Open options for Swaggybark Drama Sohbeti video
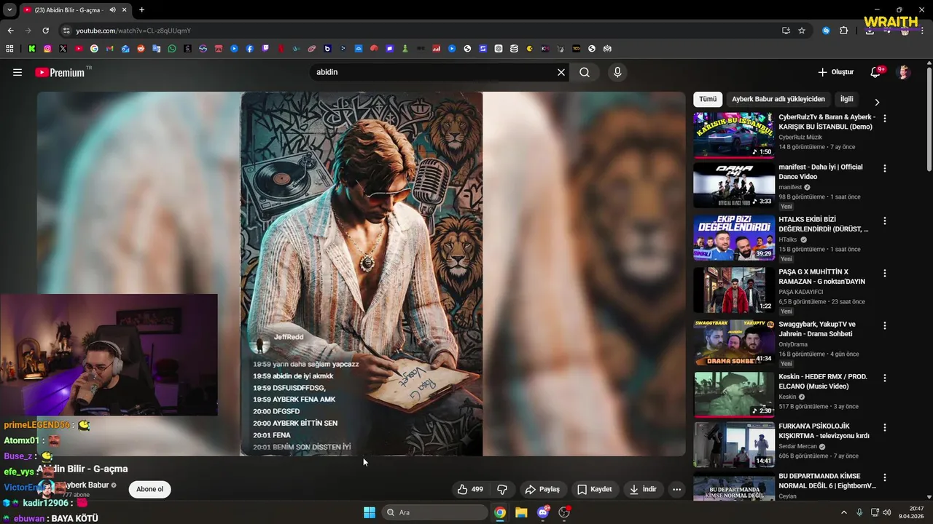 (885, 325)
